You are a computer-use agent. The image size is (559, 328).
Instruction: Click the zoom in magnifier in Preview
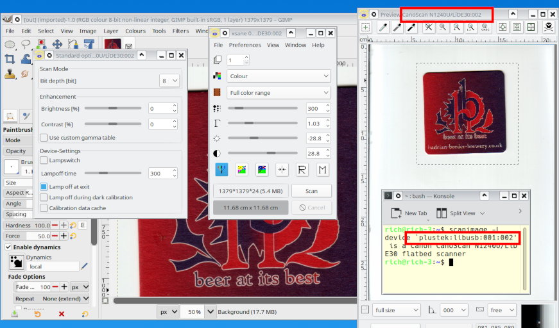(x=457, y=28)
